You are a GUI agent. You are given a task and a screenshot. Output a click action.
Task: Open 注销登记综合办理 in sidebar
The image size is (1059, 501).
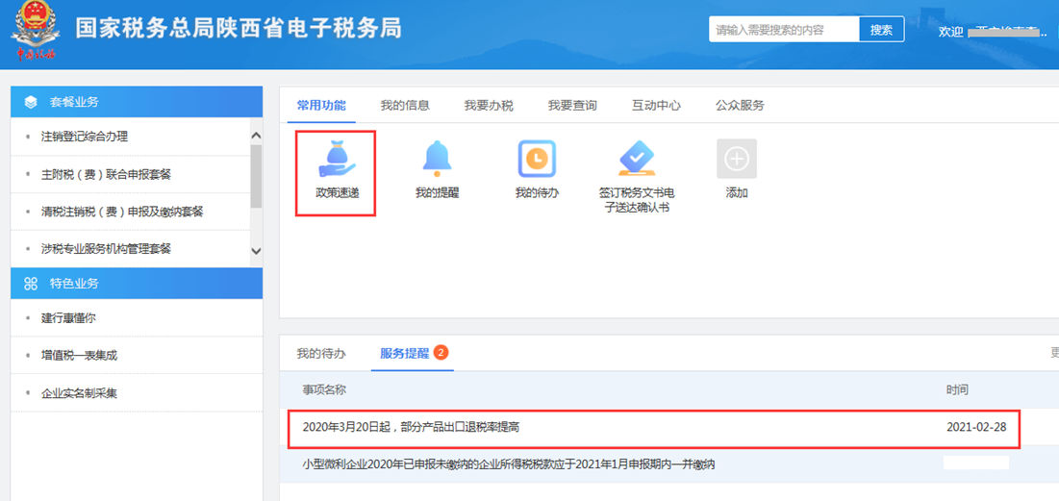(x=85, y=137)
